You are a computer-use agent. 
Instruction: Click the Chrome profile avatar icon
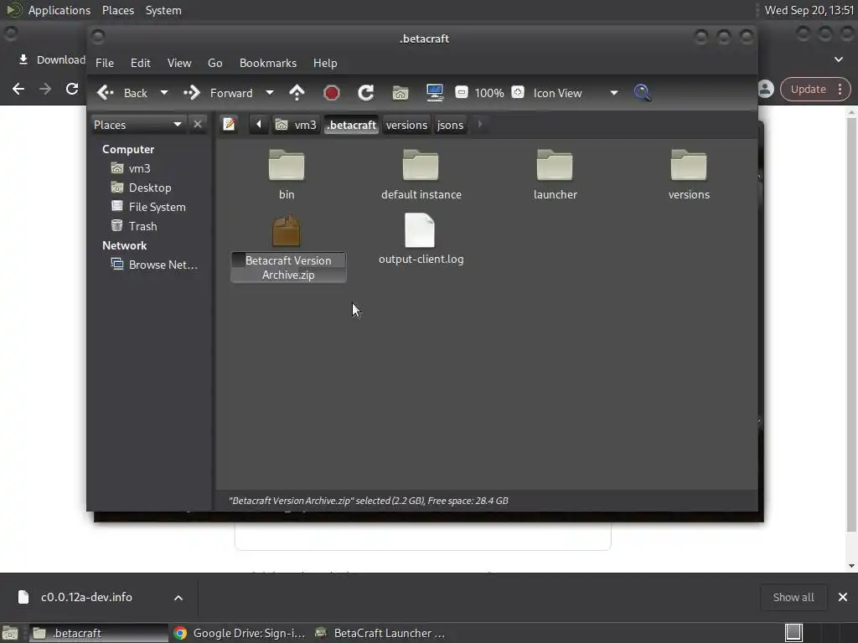pyautogui.click(x=766, y=89)
